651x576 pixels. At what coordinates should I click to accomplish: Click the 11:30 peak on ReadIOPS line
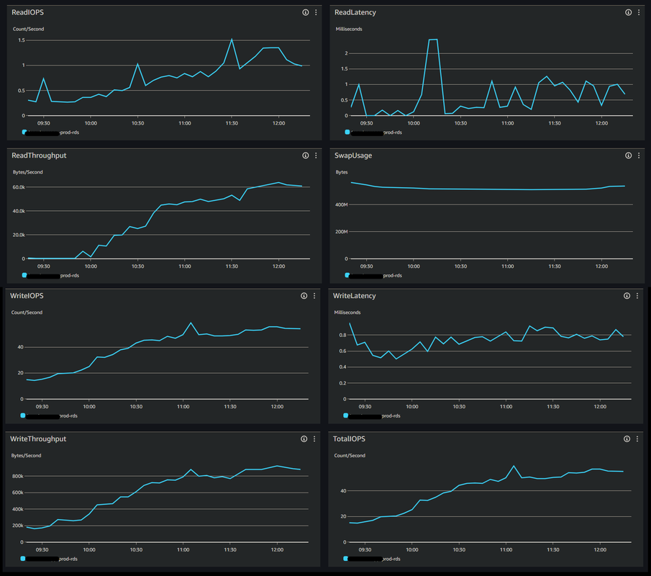232,40
